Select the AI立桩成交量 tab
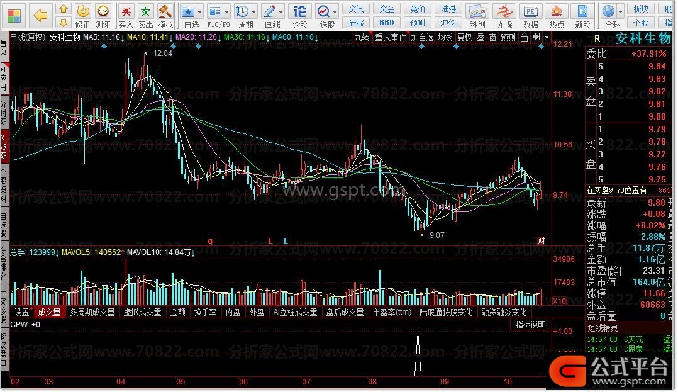This screenshot has width=678, height=392. [x=296, y=312]
